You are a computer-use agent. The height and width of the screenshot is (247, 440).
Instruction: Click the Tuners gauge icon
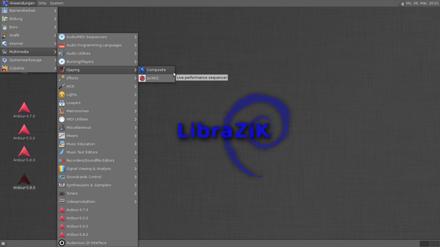(x=62, y=193)
